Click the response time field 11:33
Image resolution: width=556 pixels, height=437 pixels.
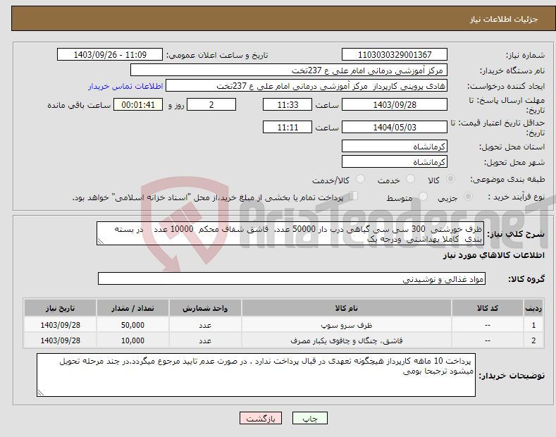pyautogui.click(x=288, y=104)
